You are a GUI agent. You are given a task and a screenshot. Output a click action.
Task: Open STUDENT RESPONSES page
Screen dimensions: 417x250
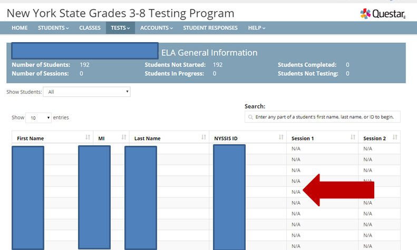[210, 28]
